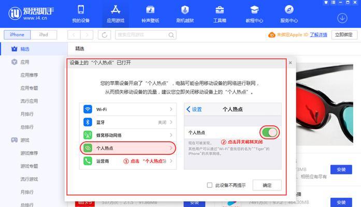Click the 个人热点 hotspot link icon

pyautogui.click(x=88, y=148)
